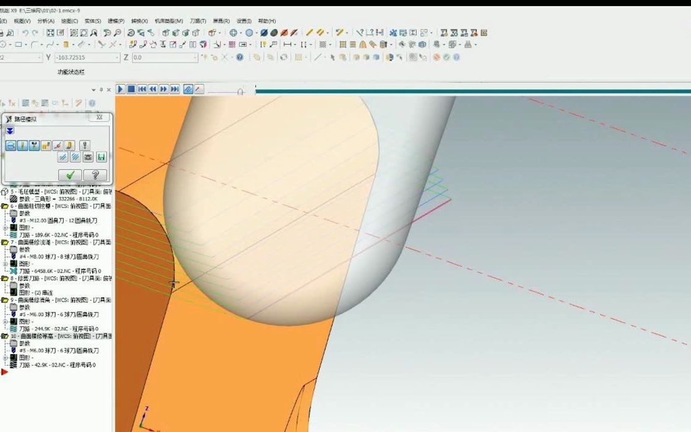This screenshot has height=432, width=691.
Task: Open the 刀路(T) menu
Action: coord(198,21)
